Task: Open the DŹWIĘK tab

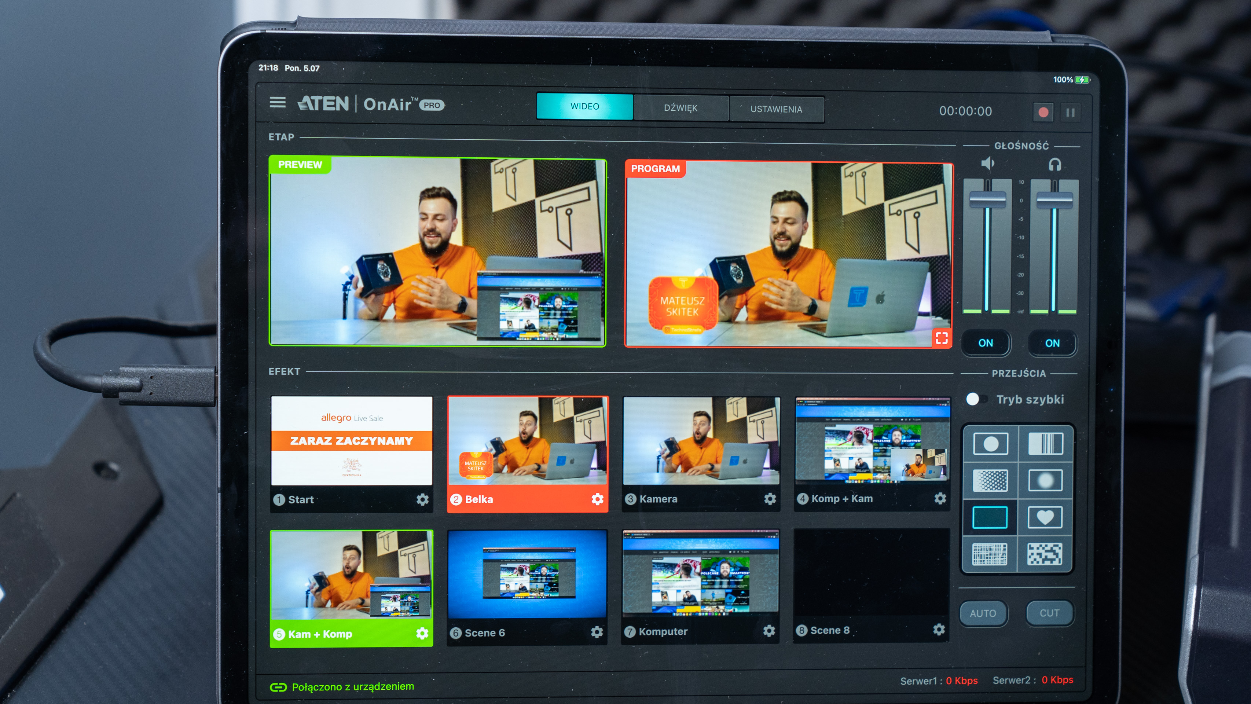Action: (x=680, y=108)
